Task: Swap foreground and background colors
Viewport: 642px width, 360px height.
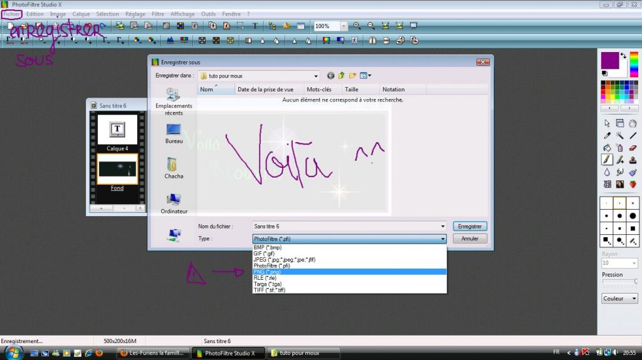Action: pos(623,56)
